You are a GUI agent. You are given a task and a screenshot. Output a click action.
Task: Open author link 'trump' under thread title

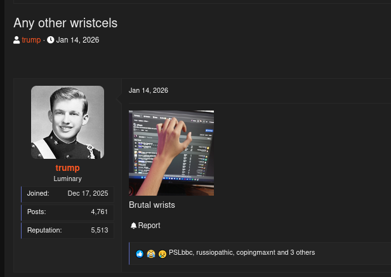[x=31, y=40]
